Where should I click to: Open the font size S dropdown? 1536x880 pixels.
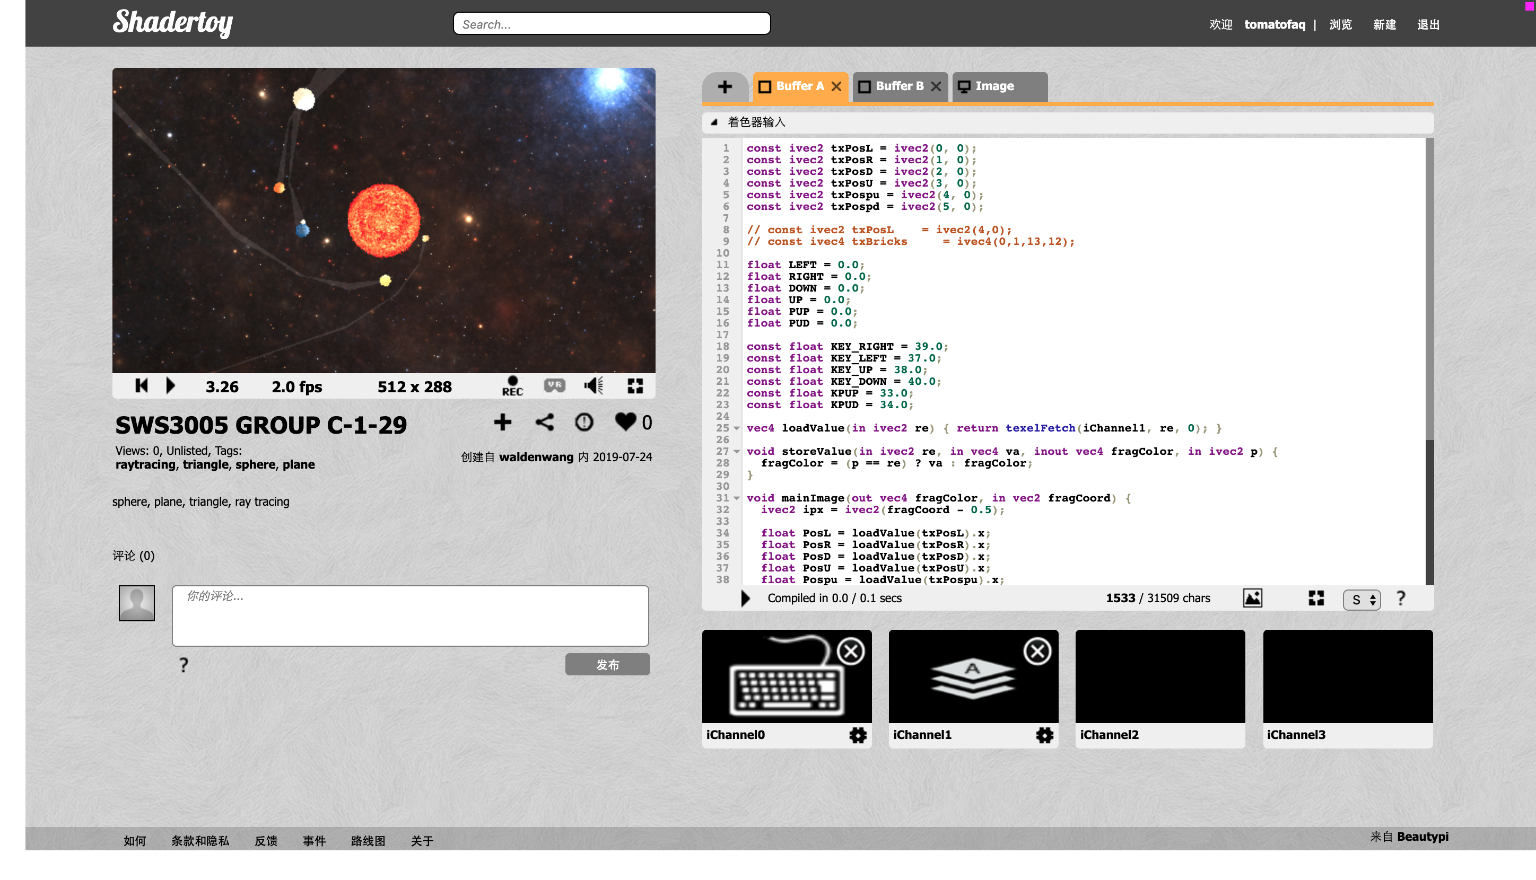pos(1361,600)
